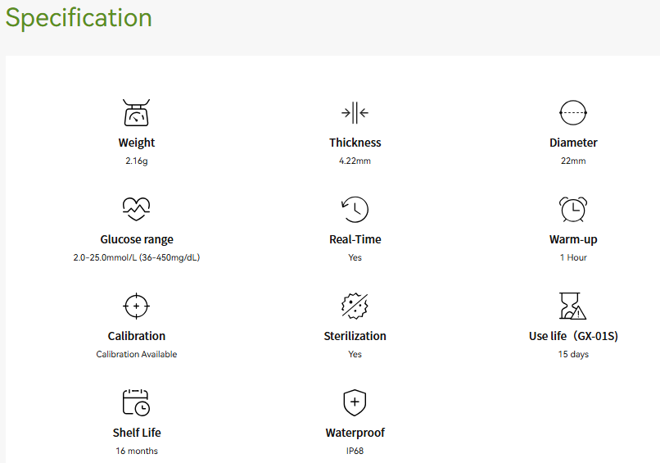Select the IP68 waterproof rating text

pos(355,451)
